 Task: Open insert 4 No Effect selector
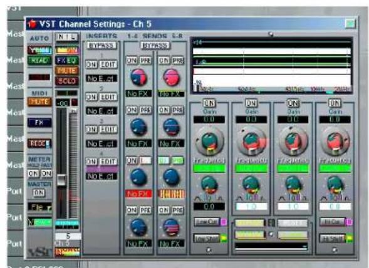[101, 176]
